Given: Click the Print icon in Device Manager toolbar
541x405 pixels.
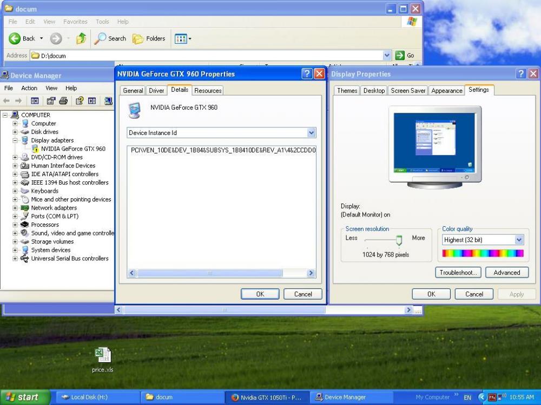Looking at the screenshot, I should (x=63, y=101).
